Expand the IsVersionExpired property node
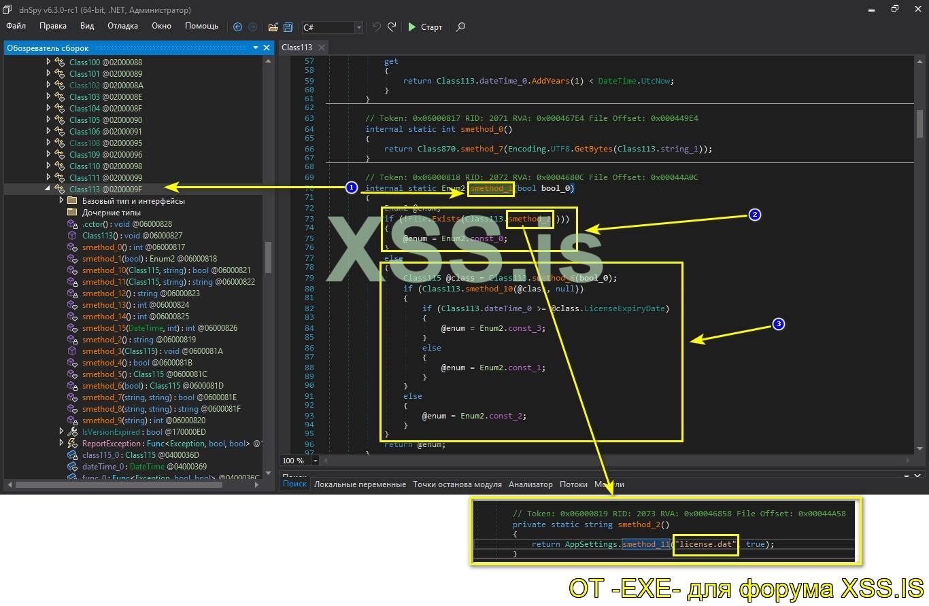The width and height of the screenshot is (929, 606). 61,432
